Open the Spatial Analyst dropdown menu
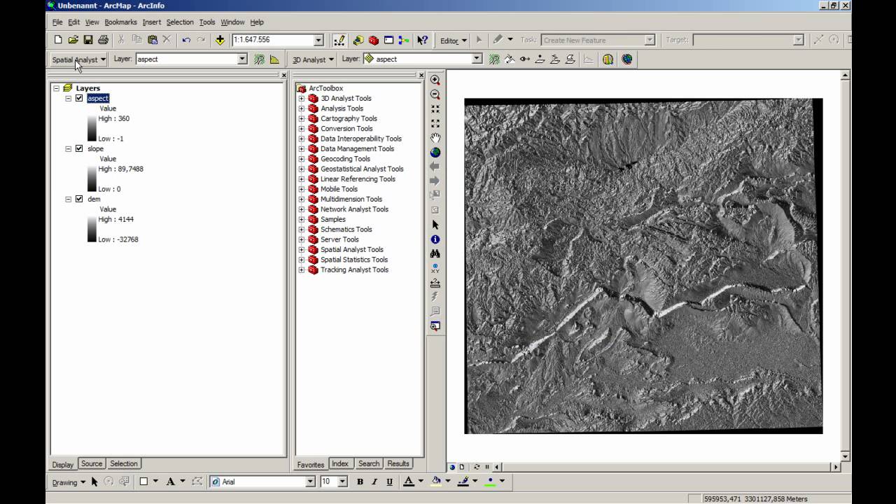Viewport: 896px width, 504px height. [78, 59]
